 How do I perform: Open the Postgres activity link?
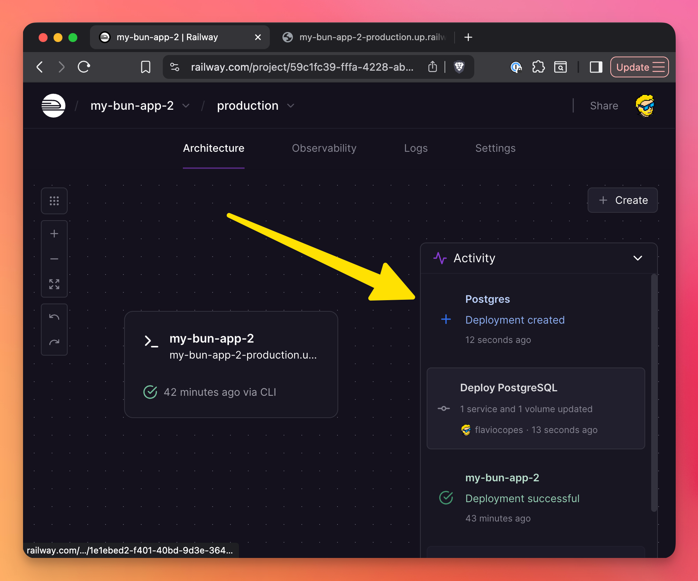(487, 299)
